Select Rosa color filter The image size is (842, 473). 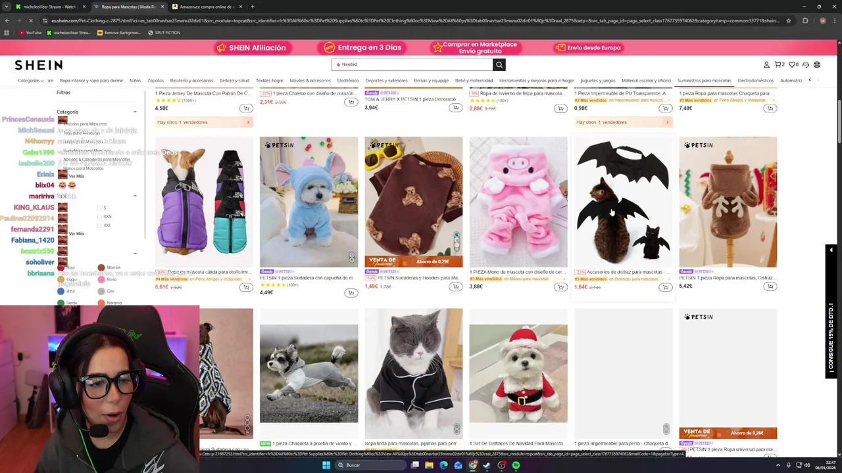101,279
